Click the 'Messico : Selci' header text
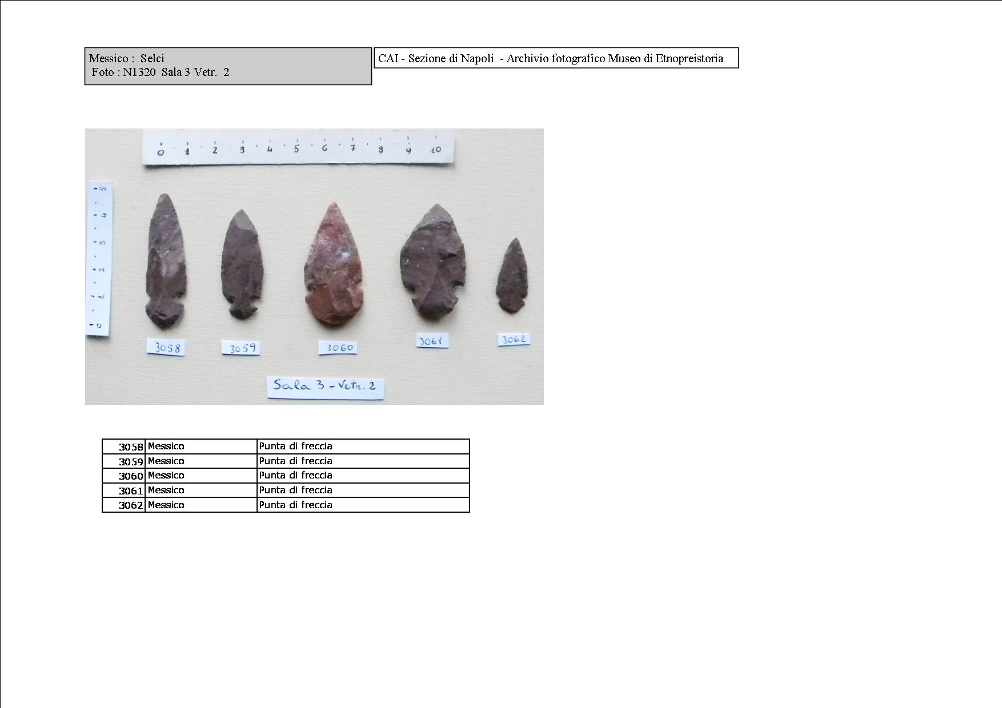The width and height of the screenshot is (1002, 708). (x=126, y=58)
